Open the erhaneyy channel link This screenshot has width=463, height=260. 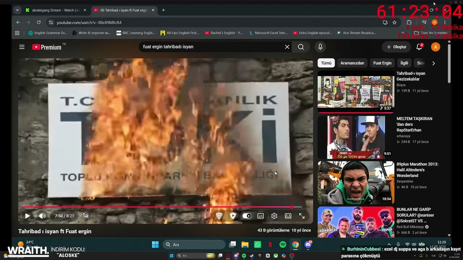[x=404, y=136]
